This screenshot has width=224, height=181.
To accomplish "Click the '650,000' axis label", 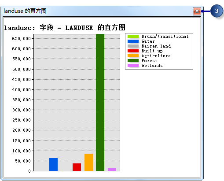I will pos(22,39).
